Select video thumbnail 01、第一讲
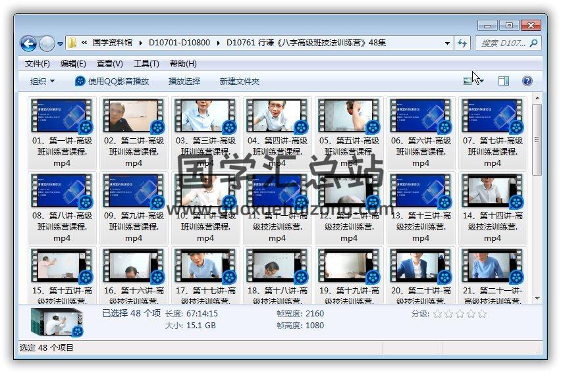 pos(61,116)
